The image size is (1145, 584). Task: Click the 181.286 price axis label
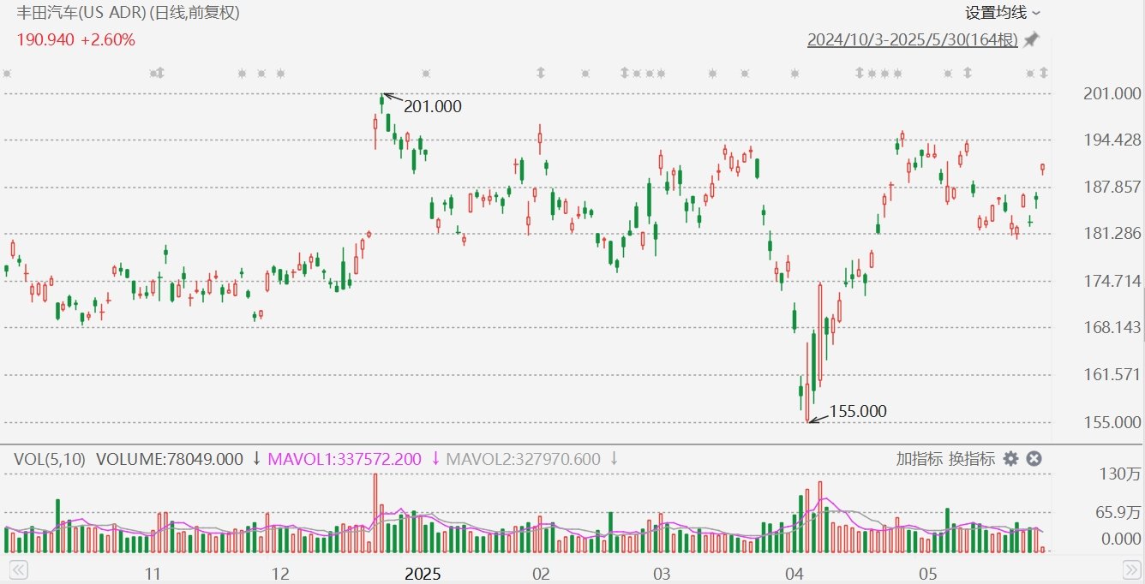pyautogui.click(x=1112, y=234)
